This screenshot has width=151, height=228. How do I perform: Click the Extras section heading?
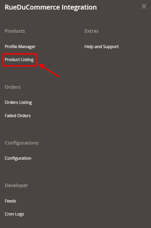[91, 31]
